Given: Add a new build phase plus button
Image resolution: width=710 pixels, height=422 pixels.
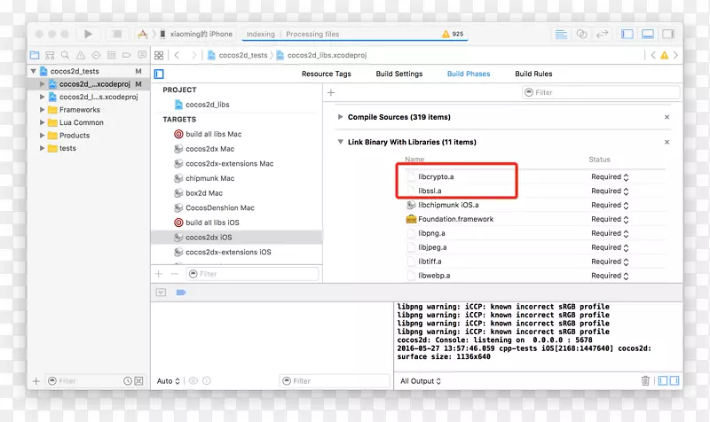Looking at the screenshot, I should (331, 93).
